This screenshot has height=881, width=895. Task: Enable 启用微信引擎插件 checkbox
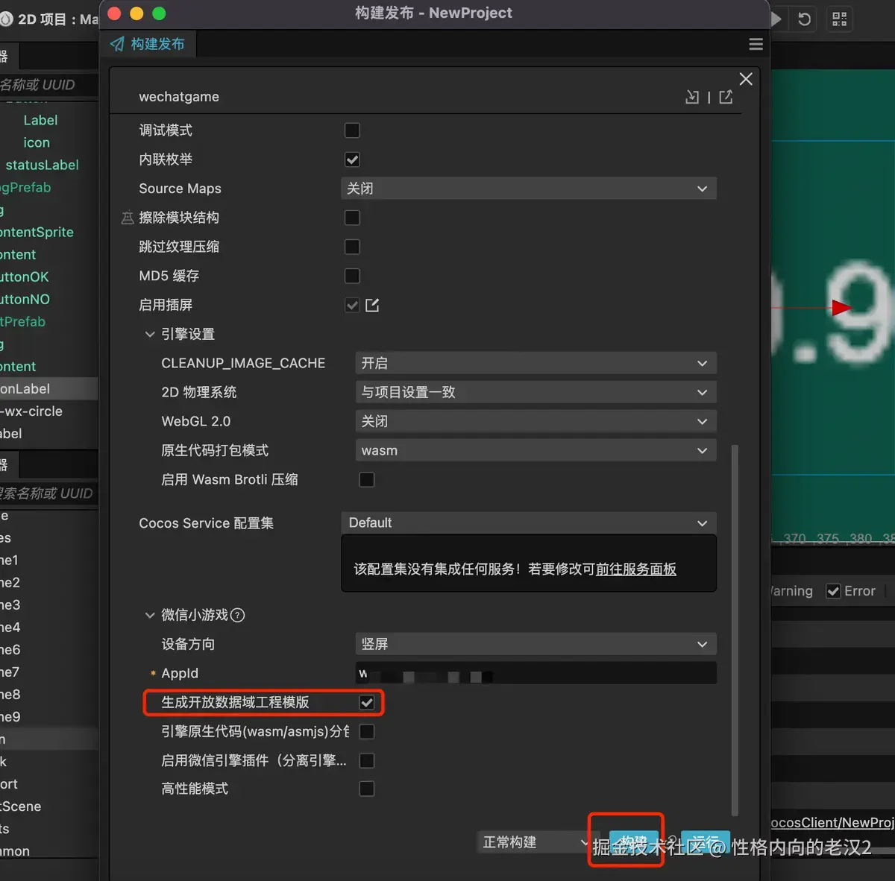tap(367, 760)
